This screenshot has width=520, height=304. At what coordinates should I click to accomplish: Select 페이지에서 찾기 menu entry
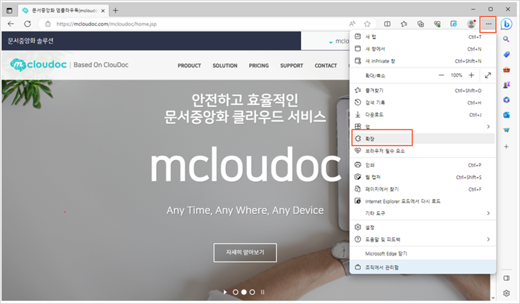tap(423, 189)
